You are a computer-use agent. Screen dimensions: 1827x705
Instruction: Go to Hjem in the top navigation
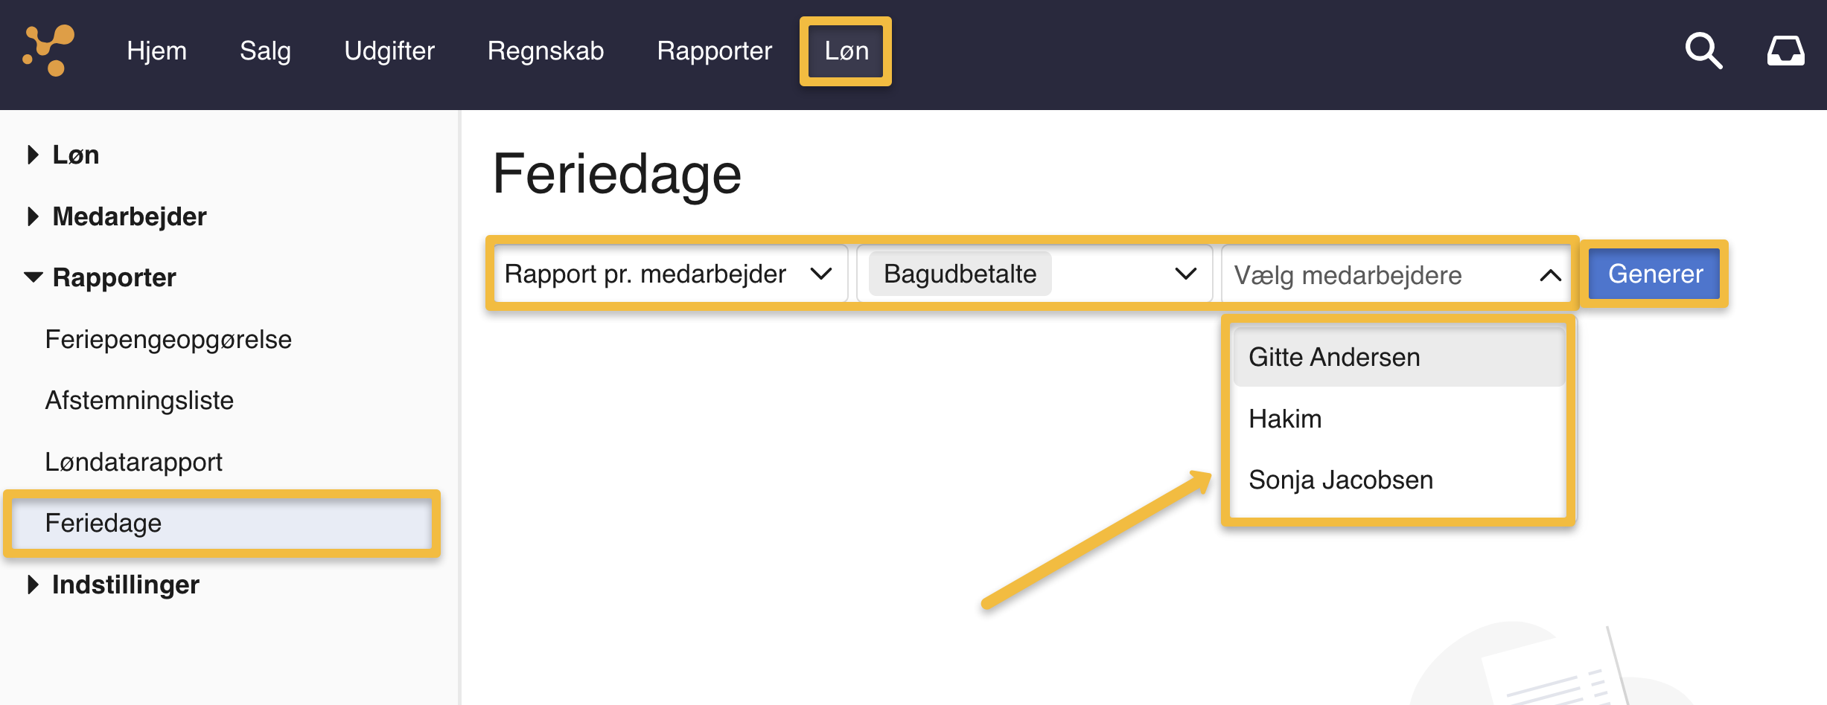point(156,51)
